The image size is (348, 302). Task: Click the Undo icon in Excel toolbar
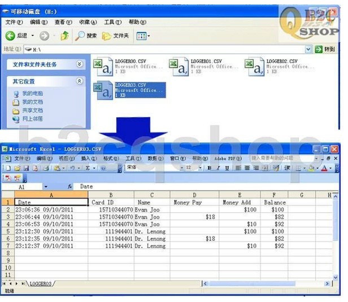coord(73,168)
